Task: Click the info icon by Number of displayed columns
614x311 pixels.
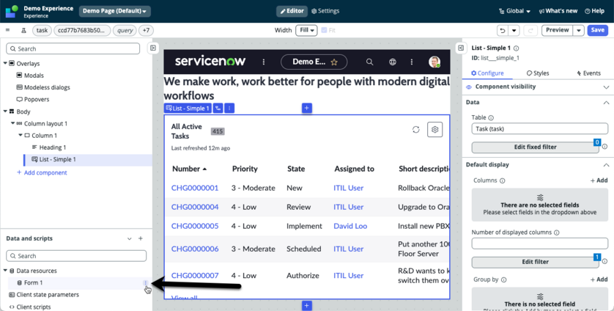Action: [x=557, y=233]
